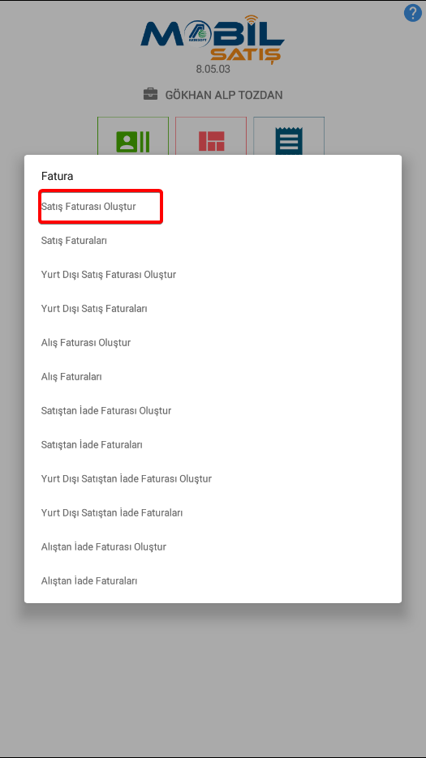The image size is (426, 758).
Task: Tap the GÖKHAN ALP TOZDAN user name
Action: point(224,95)
